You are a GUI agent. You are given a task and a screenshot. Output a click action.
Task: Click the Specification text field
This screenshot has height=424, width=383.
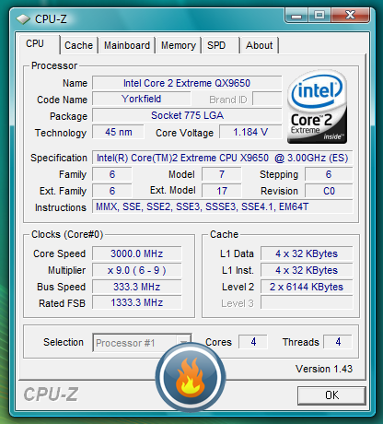[223, 158]
